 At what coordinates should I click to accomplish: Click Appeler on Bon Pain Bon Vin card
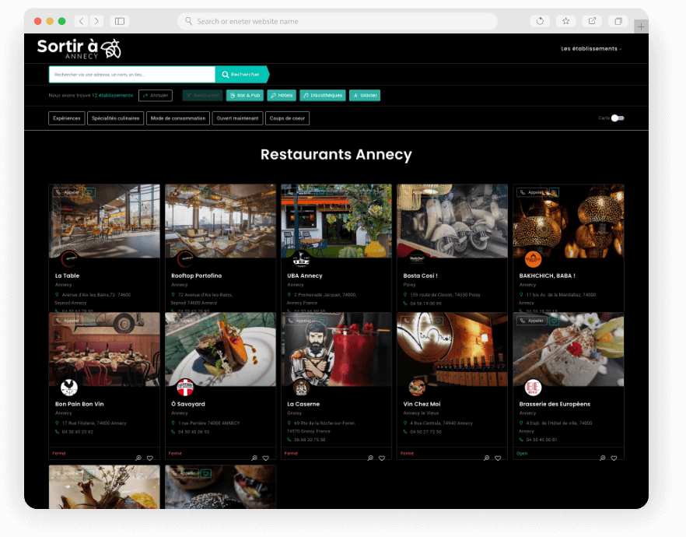(68, 321)
